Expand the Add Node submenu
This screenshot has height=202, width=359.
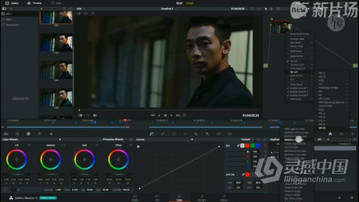pyautogui.click(x=300, y=43)
